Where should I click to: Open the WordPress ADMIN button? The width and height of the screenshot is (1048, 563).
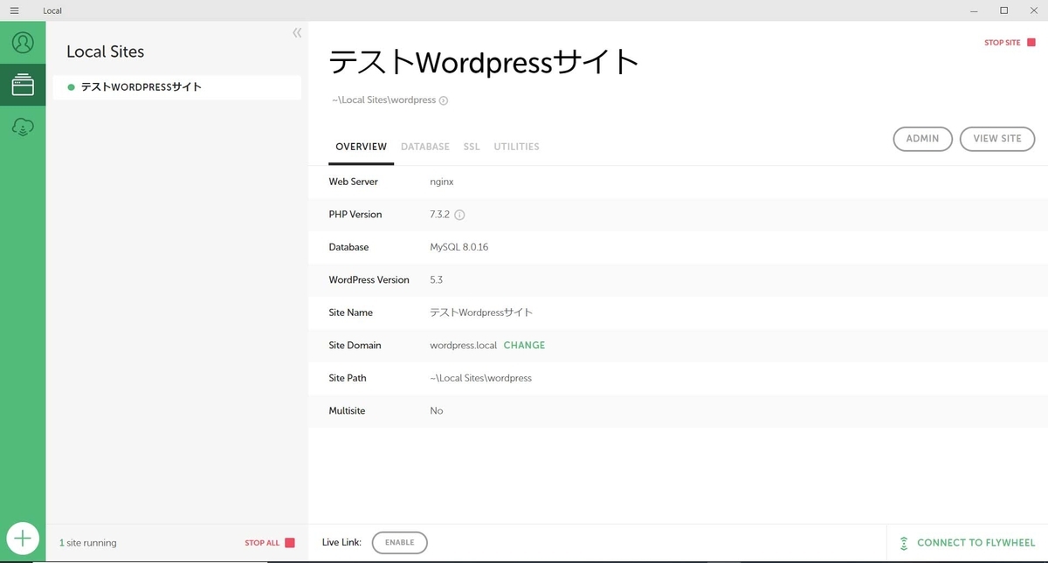(x=922, y=139)
